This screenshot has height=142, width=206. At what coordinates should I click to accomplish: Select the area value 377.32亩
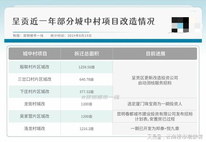86,92
